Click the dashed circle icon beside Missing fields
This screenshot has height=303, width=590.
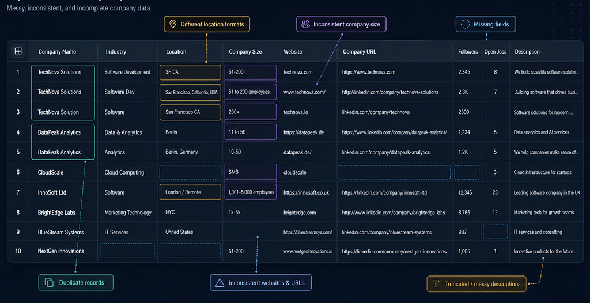pyautogui.click(x=466, y=24)
